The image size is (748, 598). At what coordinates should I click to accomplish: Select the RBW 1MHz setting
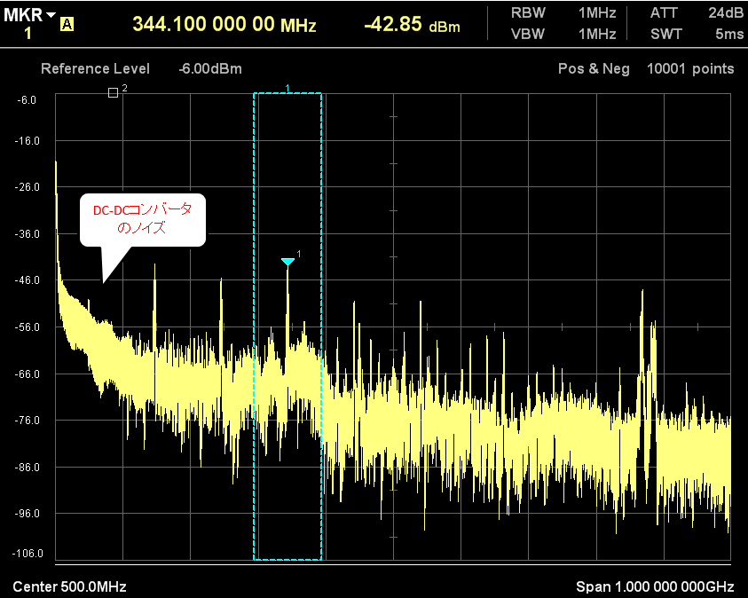pyautogui.click(x=563, y=13)
